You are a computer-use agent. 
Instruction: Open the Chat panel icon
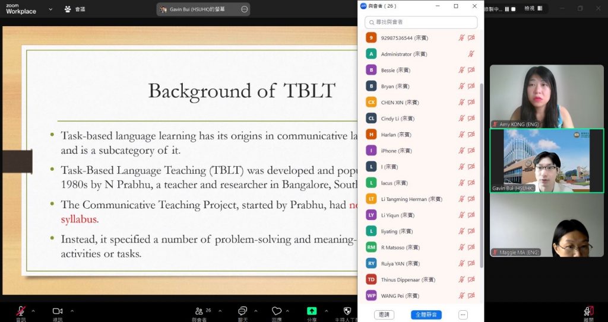(x=243, y=311)
